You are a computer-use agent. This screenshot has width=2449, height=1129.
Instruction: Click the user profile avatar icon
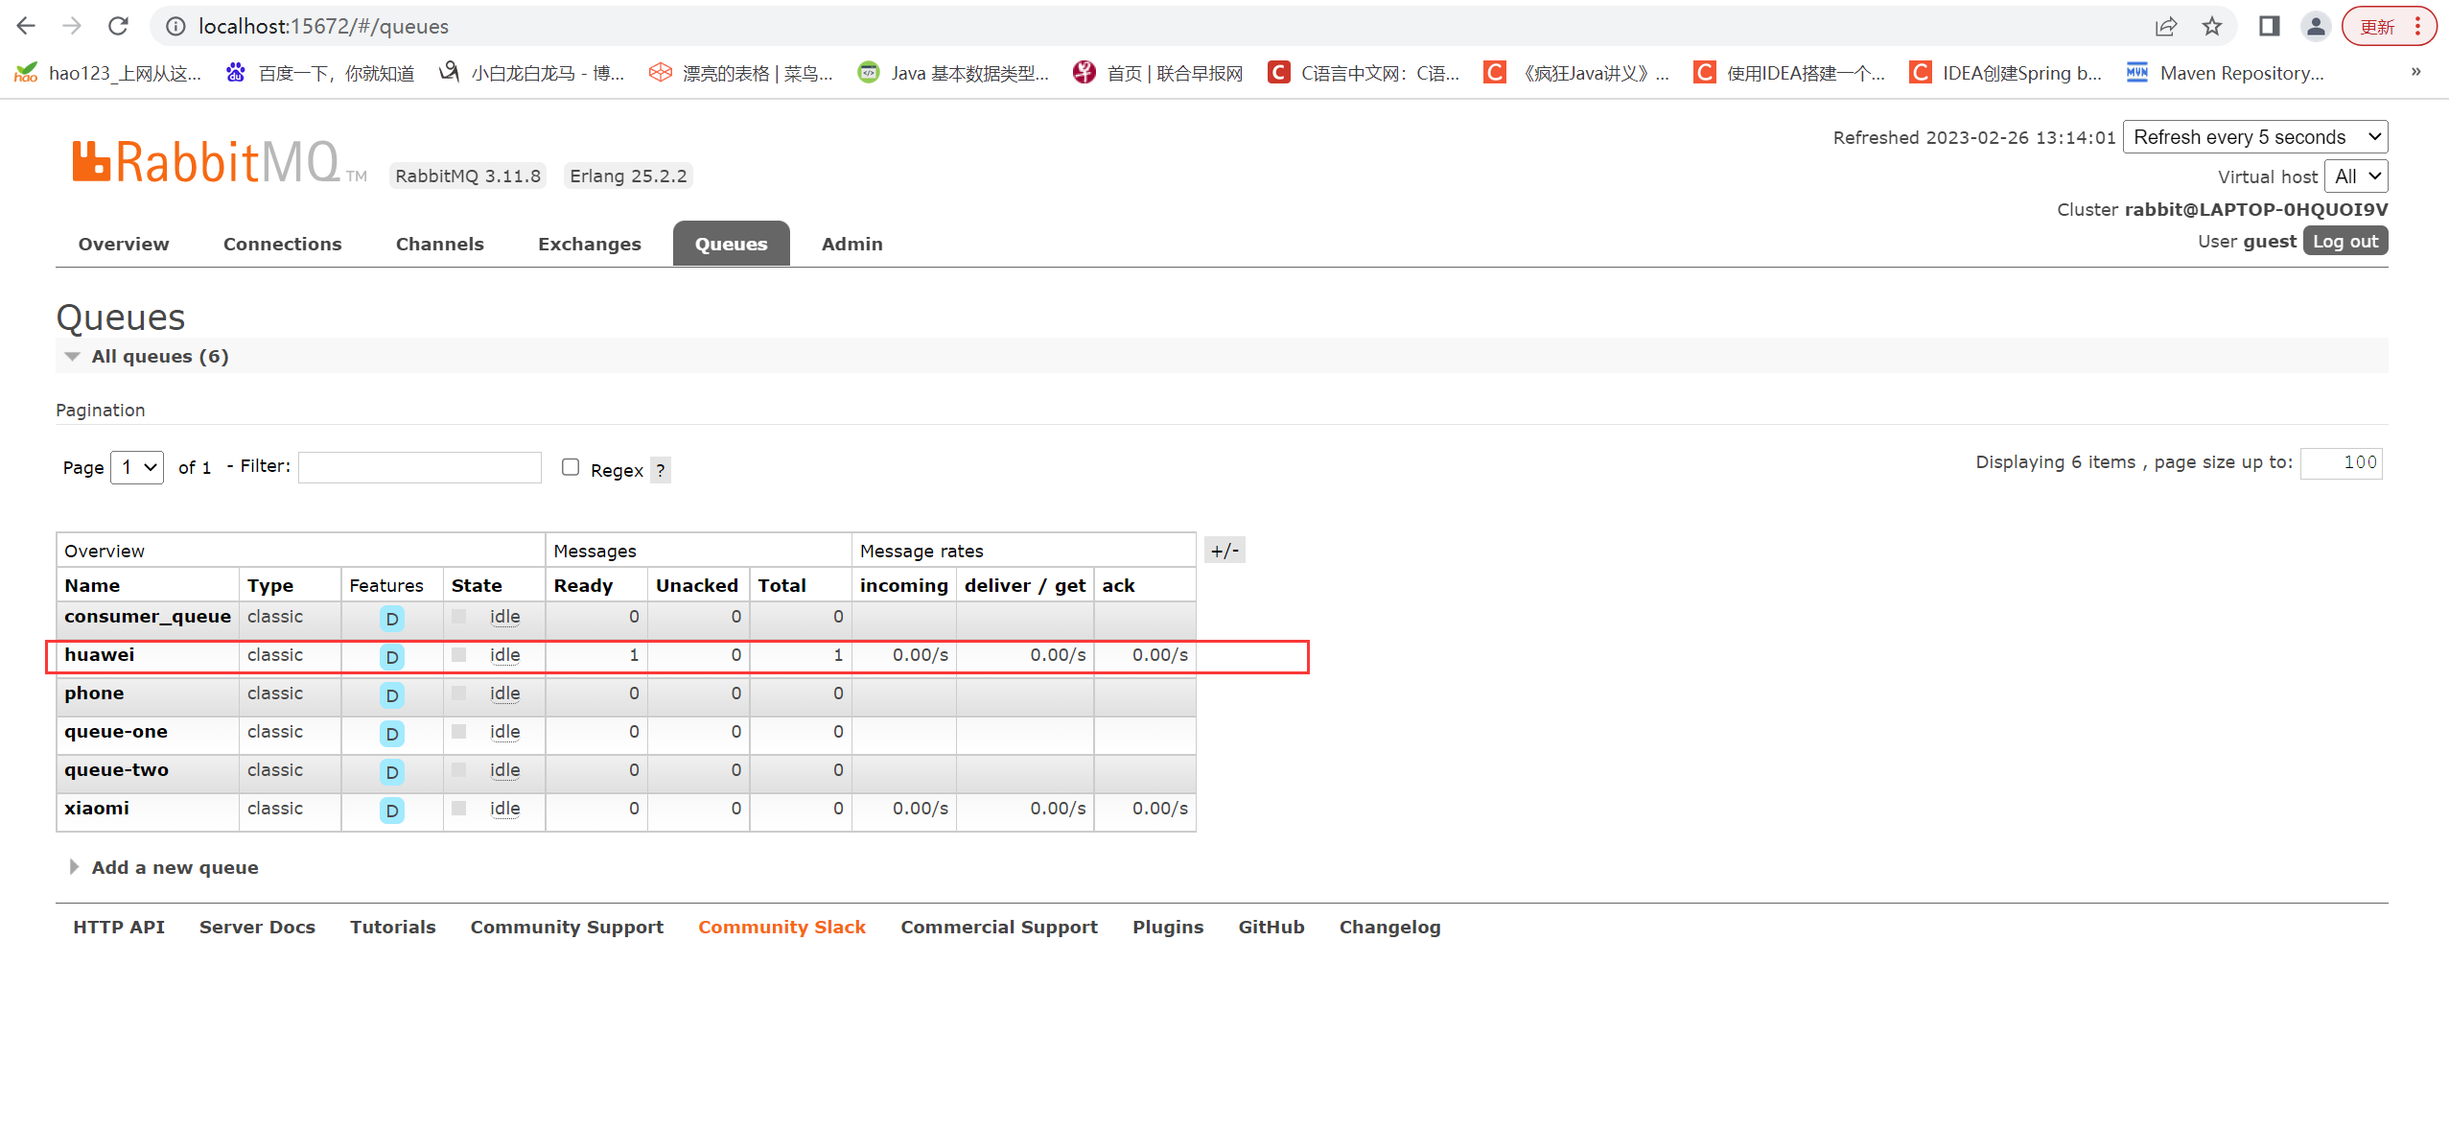pos(2315,26)
